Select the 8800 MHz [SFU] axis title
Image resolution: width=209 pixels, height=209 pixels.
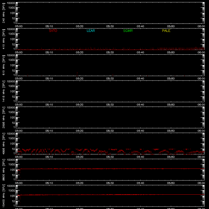click(4, 170)
